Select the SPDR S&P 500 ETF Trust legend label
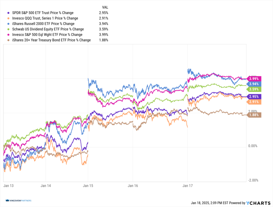This screenshot has height=207, width=273. click(x=43, y=13)
